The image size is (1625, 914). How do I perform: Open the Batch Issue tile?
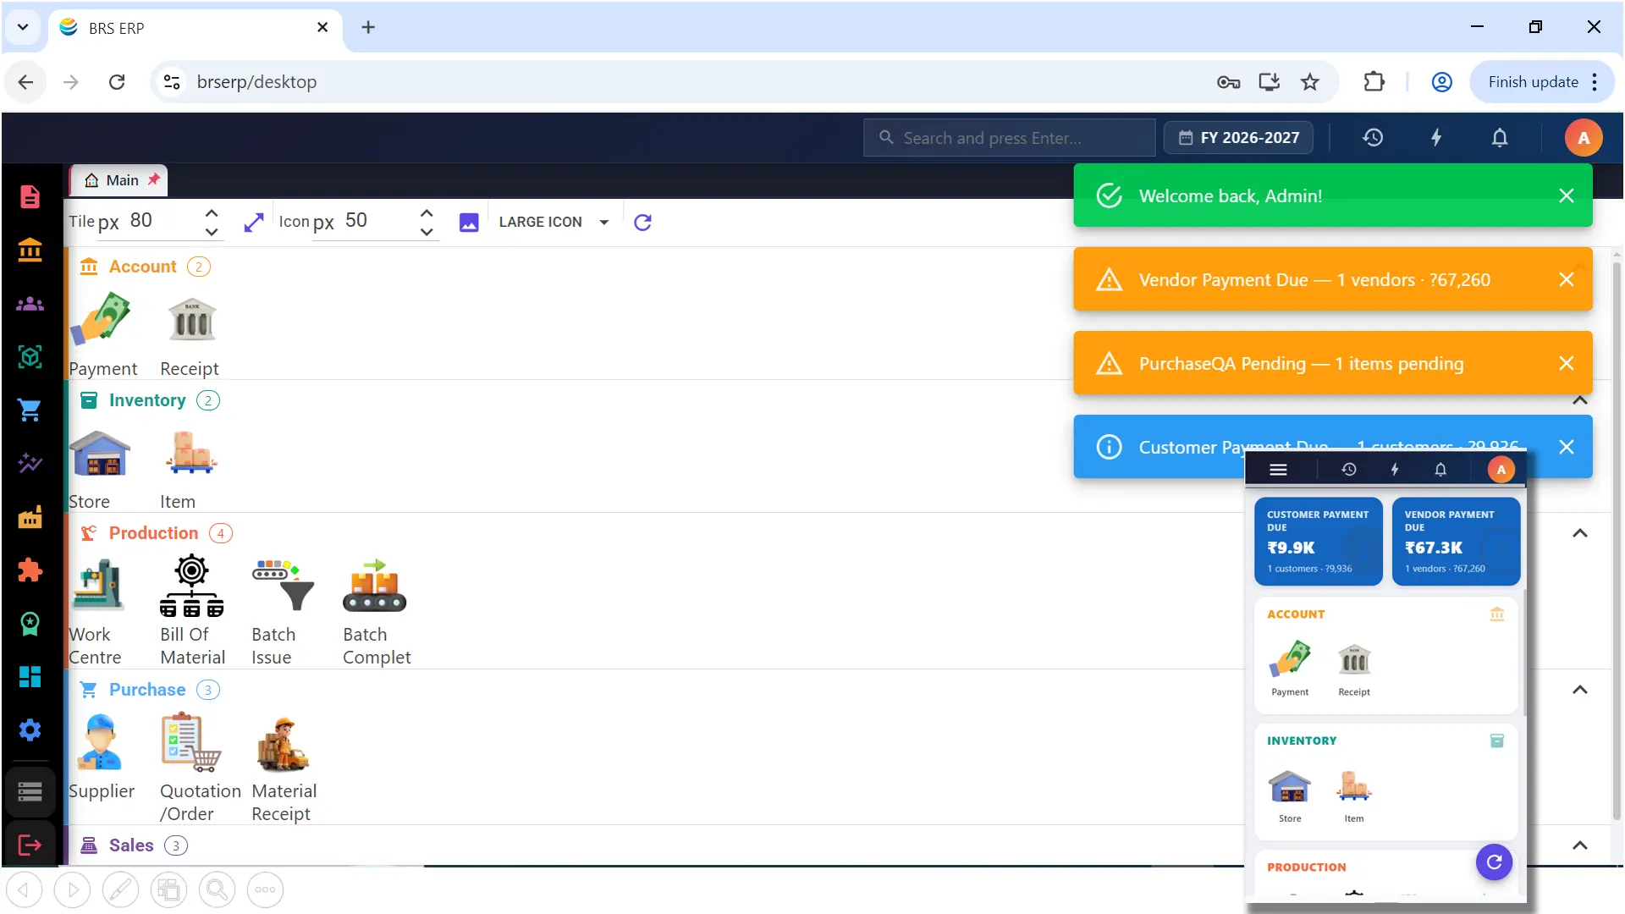tap(282, 611)
